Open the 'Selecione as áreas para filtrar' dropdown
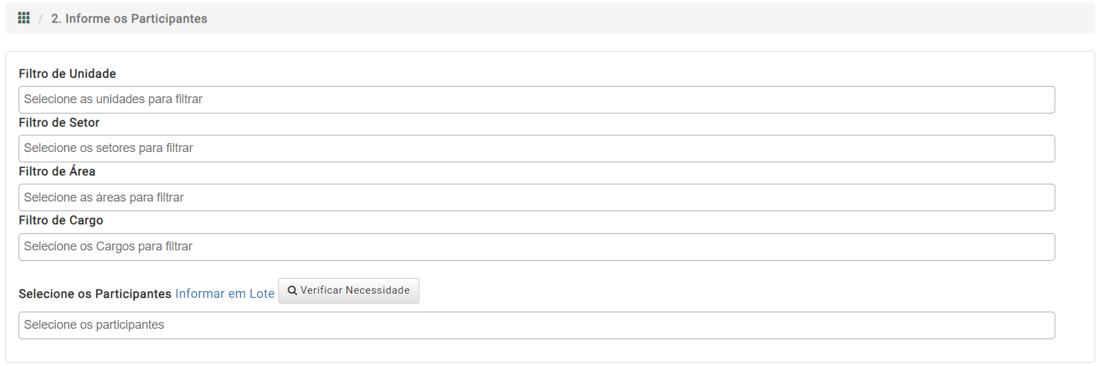This screenshot has height=366, width=1100. [537, 197]
